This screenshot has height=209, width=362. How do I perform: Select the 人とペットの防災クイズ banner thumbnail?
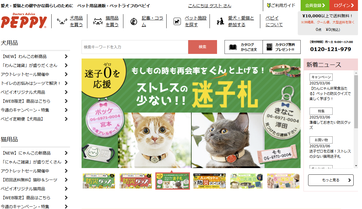tap(210, 181)
